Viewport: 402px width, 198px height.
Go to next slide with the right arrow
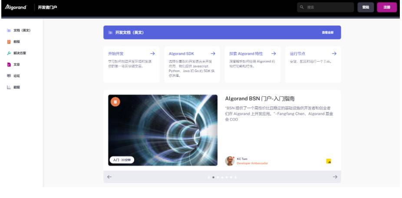(335, 177)
